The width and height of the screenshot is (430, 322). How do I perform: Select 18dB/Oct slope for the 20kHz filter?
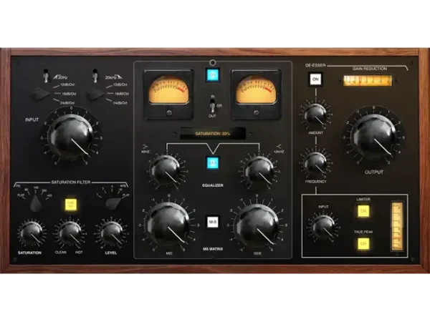(122, 94)
